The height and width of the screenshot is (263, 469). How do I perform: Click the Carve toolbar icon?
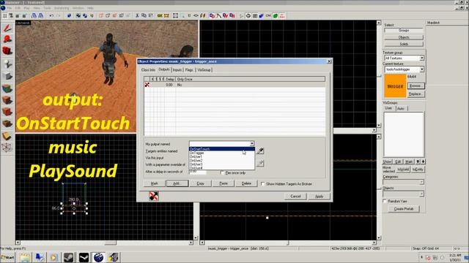tap(69, 15)
